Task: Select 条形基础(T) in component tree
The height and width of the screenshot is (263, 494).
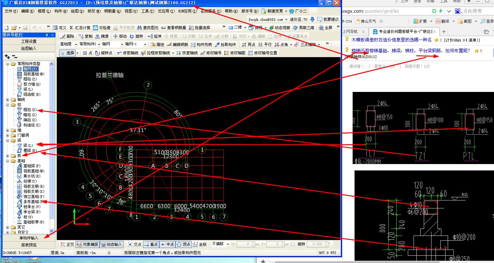Action: tap(32, 202)
